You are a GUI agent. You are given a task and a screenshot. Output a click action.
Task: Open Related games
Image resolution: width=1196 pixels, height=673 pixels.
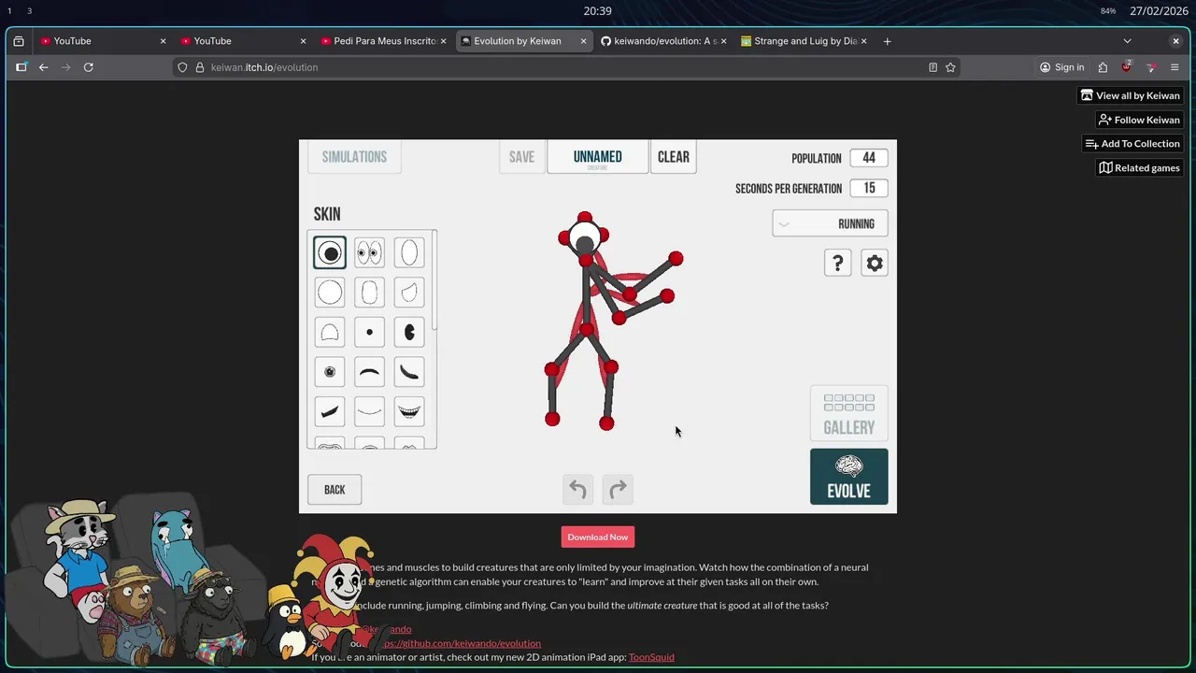point(1139,168)
